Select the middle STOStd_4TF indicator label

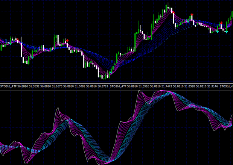click(118, 86)
